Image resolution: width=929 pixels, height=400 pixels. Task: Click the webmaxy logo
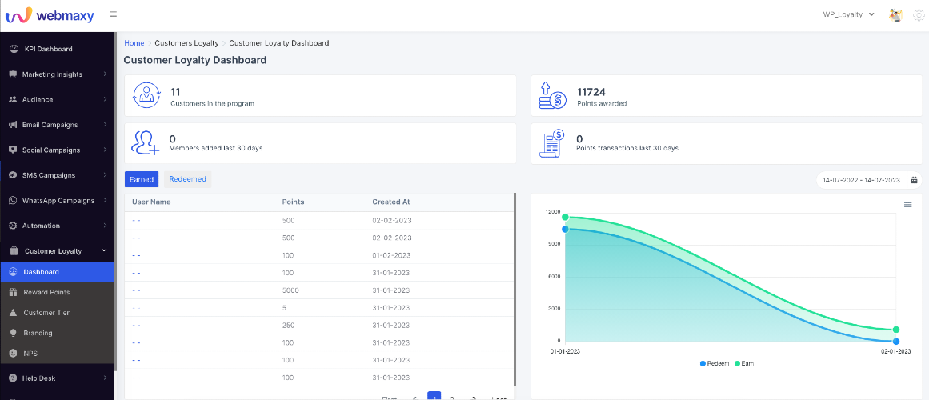[50, 15]
